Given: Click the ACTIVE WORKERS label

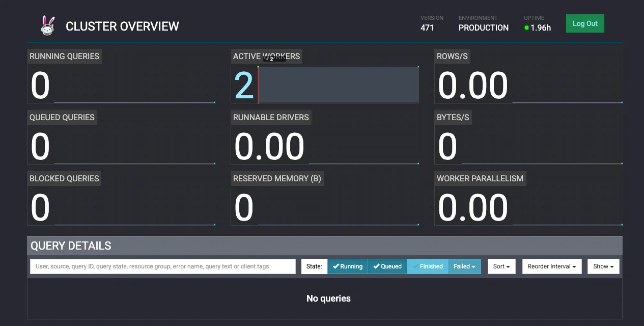Looking at the screenshot, I should click(x=267, y=57).
